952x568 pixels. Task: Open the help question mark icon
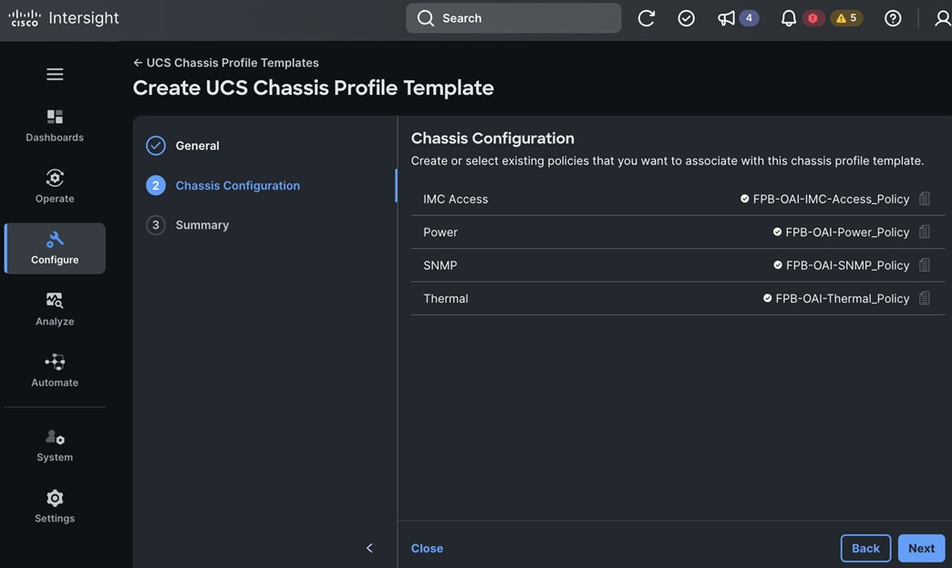[x=893, y=18]
